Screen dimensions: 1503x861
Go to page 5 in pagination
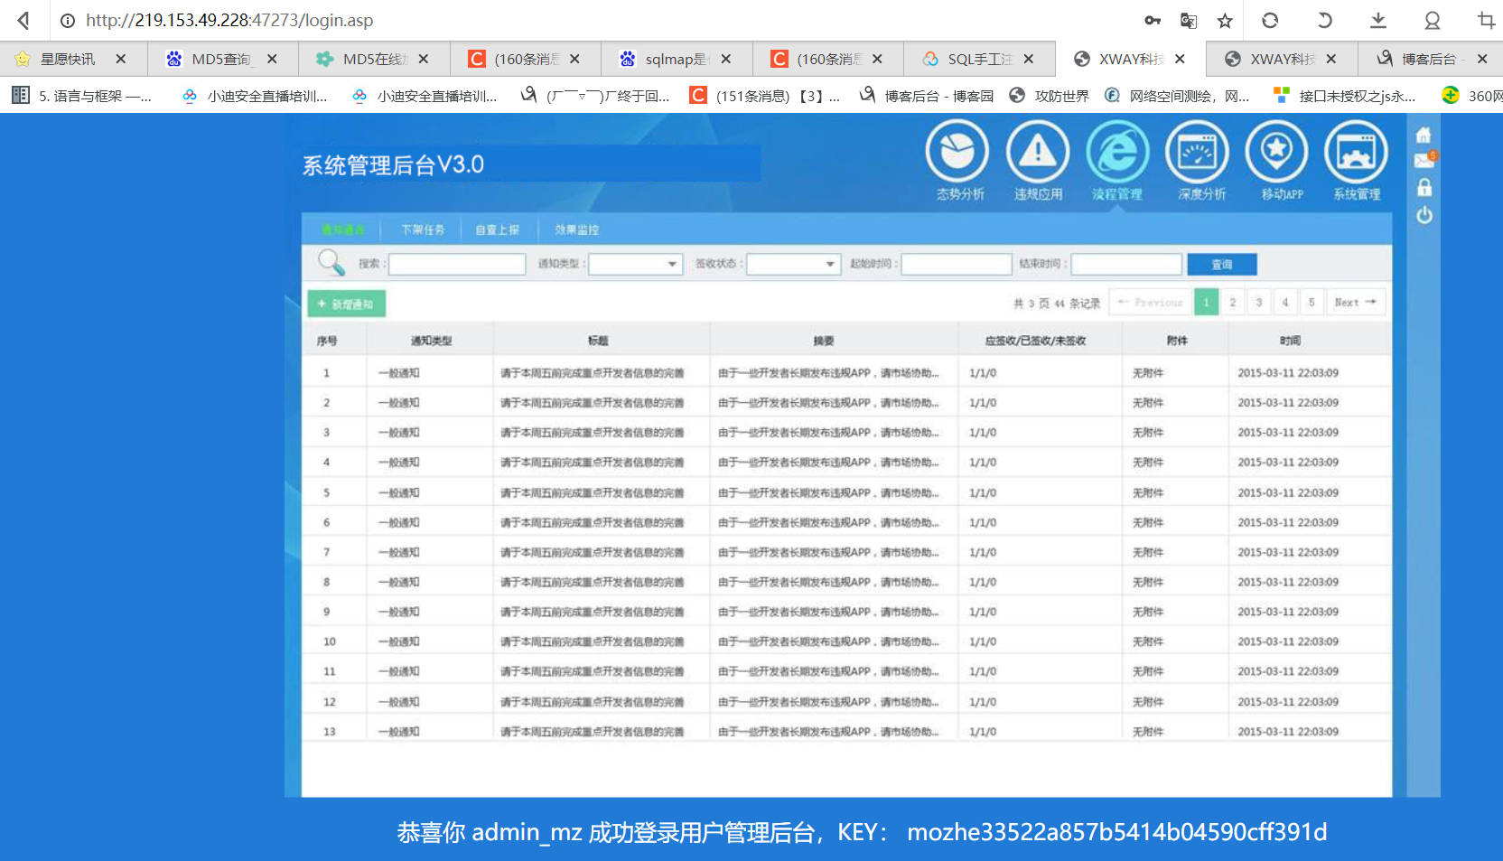click(x=1312, y=303)
